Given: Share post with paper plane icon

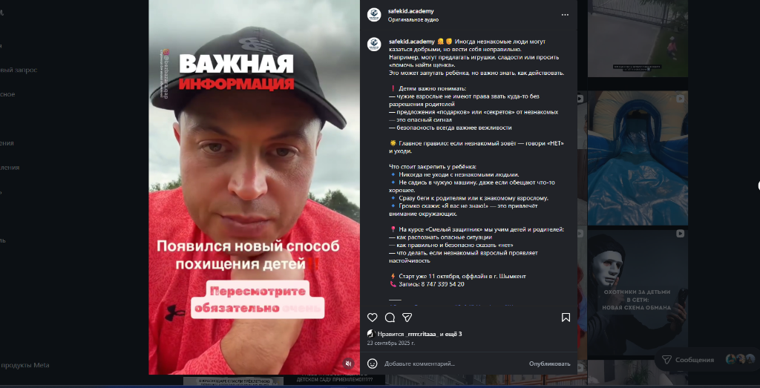Looking at the screenshot, I should [407, 318].
